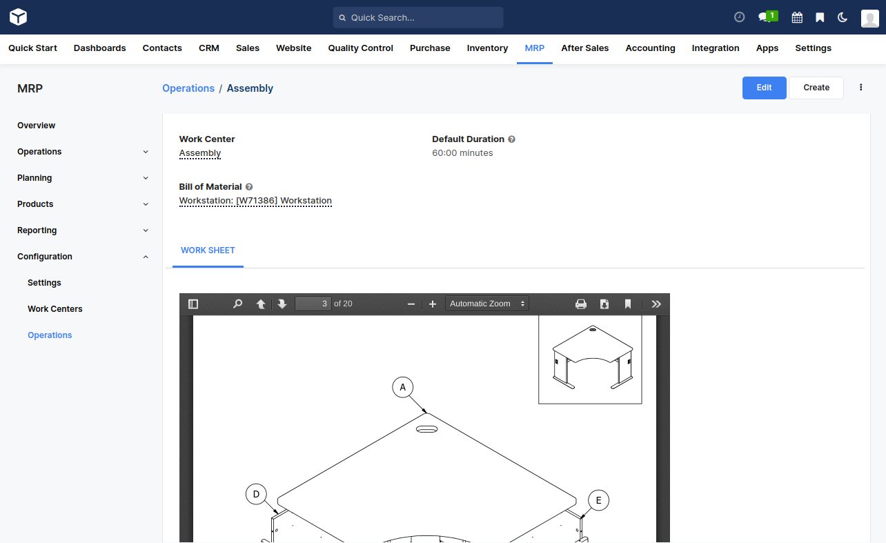Go to the next page of the PDF

pos(282,304)
